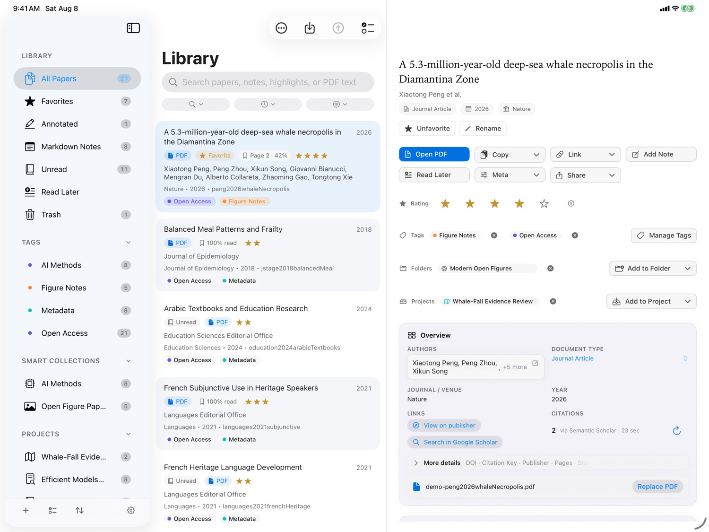Open the Add to Folder dropdown

(652, 269)
